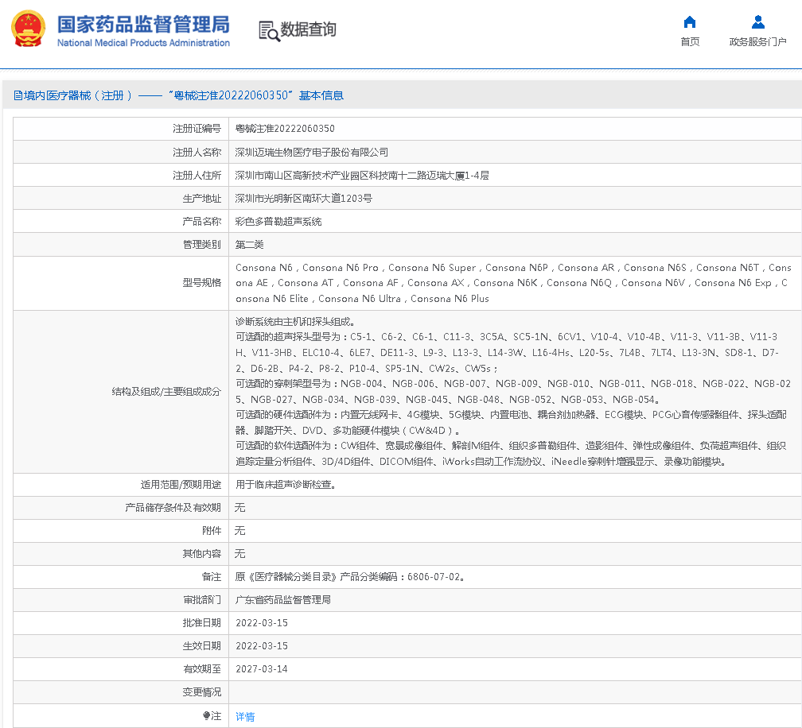
Task: Click the 注册人名称 label
Action: point(197,153)
